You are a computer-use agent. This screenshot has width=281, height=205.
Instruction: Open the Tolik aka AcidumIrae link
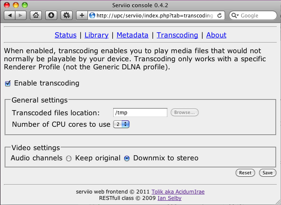[x=181, y=191]
